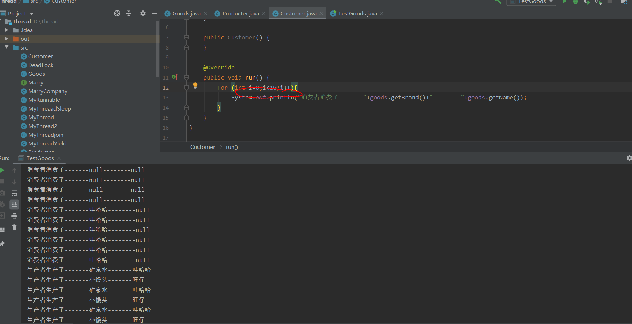This screenshot has width=632, height=324.
Task: Click the down stack trace arrow
Action: [x=14, y=182]
